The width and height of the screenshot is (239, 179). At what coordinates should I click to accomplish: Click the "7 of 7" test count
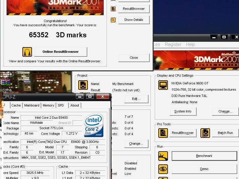coord(129,117)
